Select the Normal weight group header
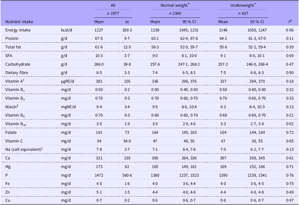The image size is (299, 205). [x=175, y=5]
